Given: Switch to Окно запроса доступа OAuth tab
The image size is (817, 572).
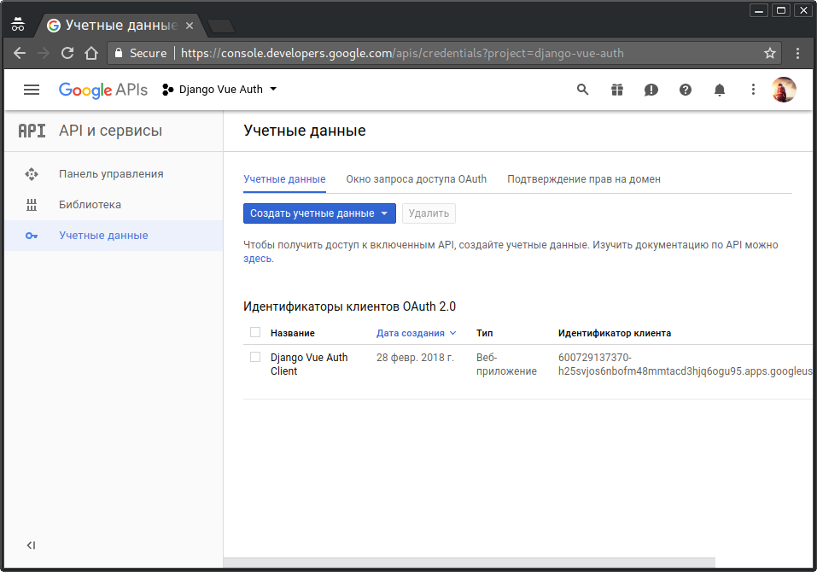Looking at the screenshot, I should click(416, 179).
